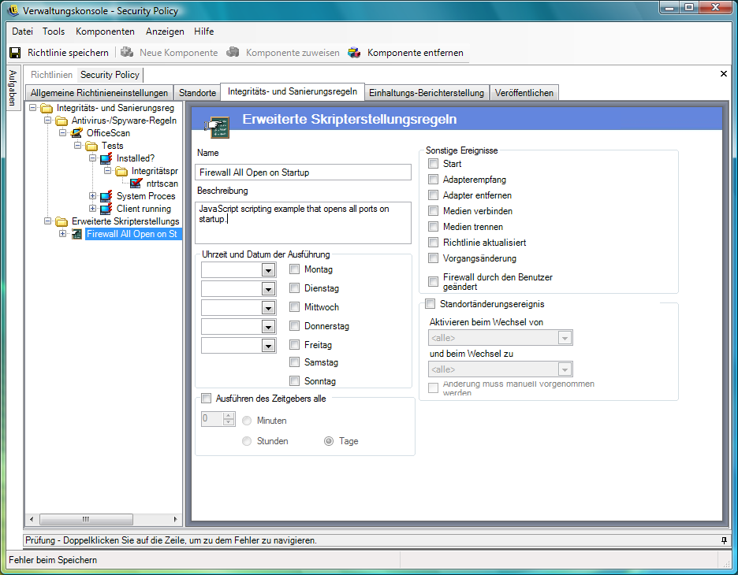The width and height of the screenshot is (738, 575).
Task: Close the Security Policy tab with the X
Action: click(x=724, y=74)
